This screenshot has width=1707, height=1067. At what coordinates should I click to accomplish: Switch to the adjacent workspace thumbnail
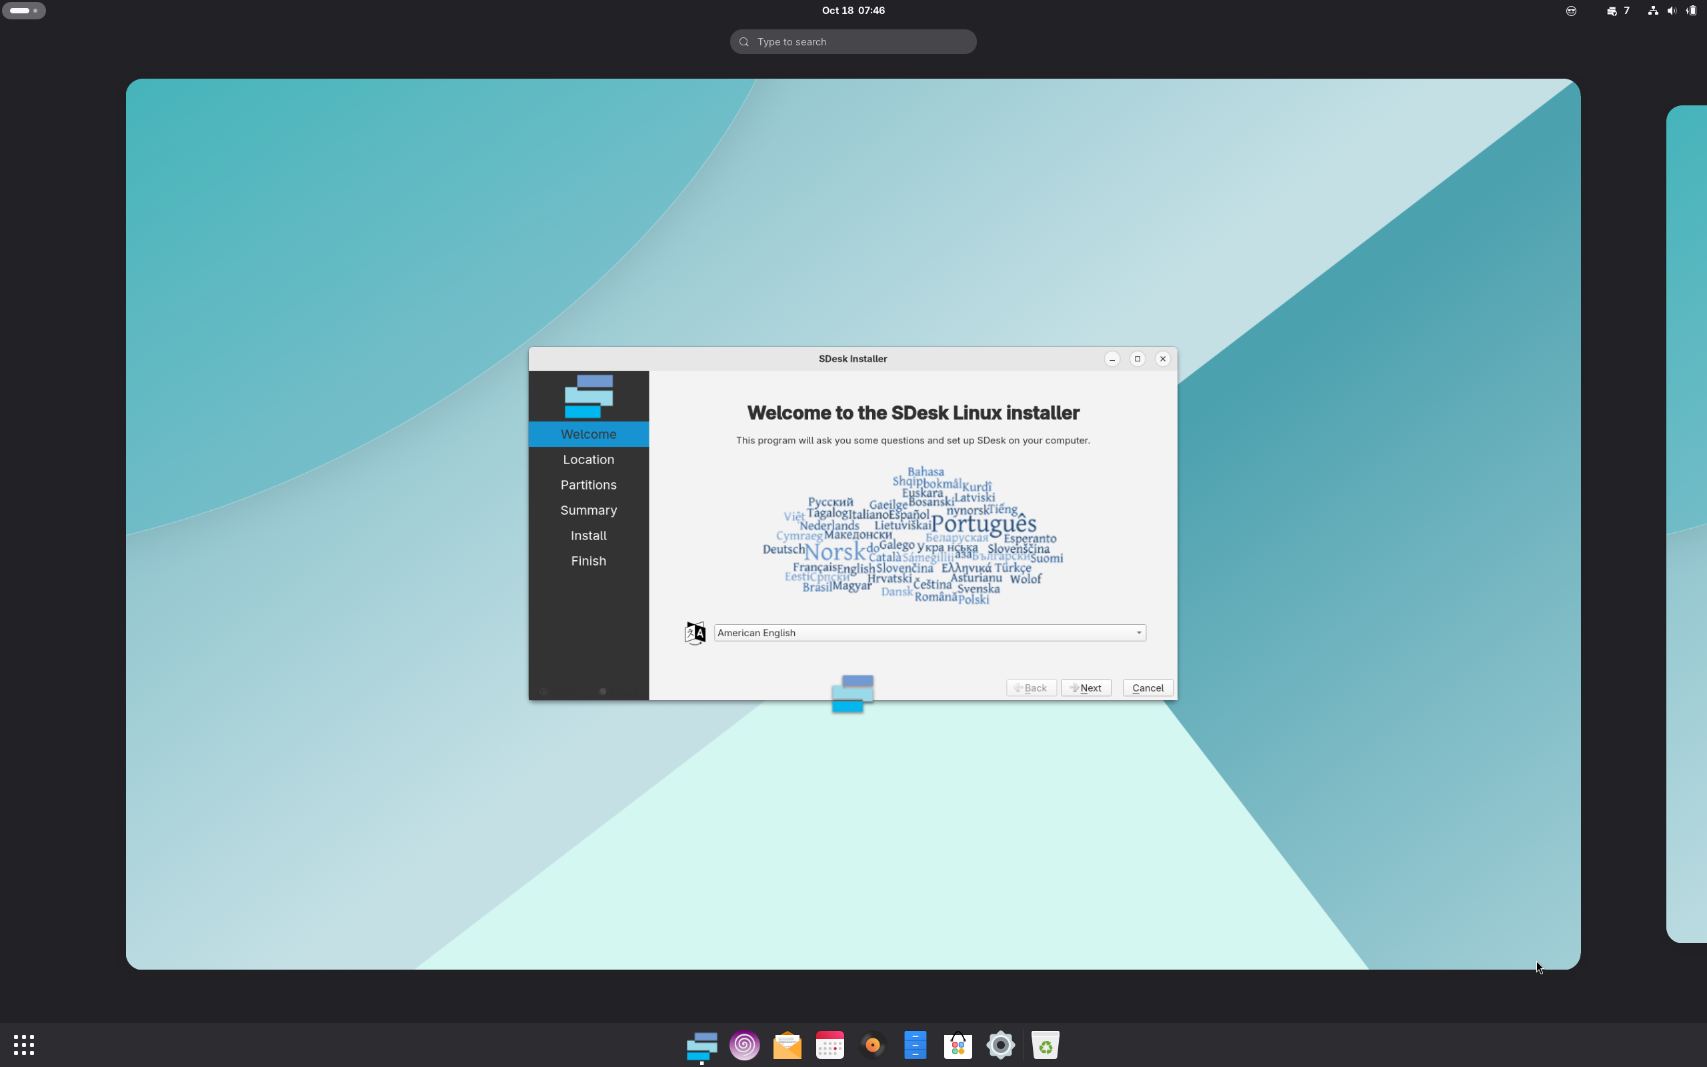tap(1686, 523)
